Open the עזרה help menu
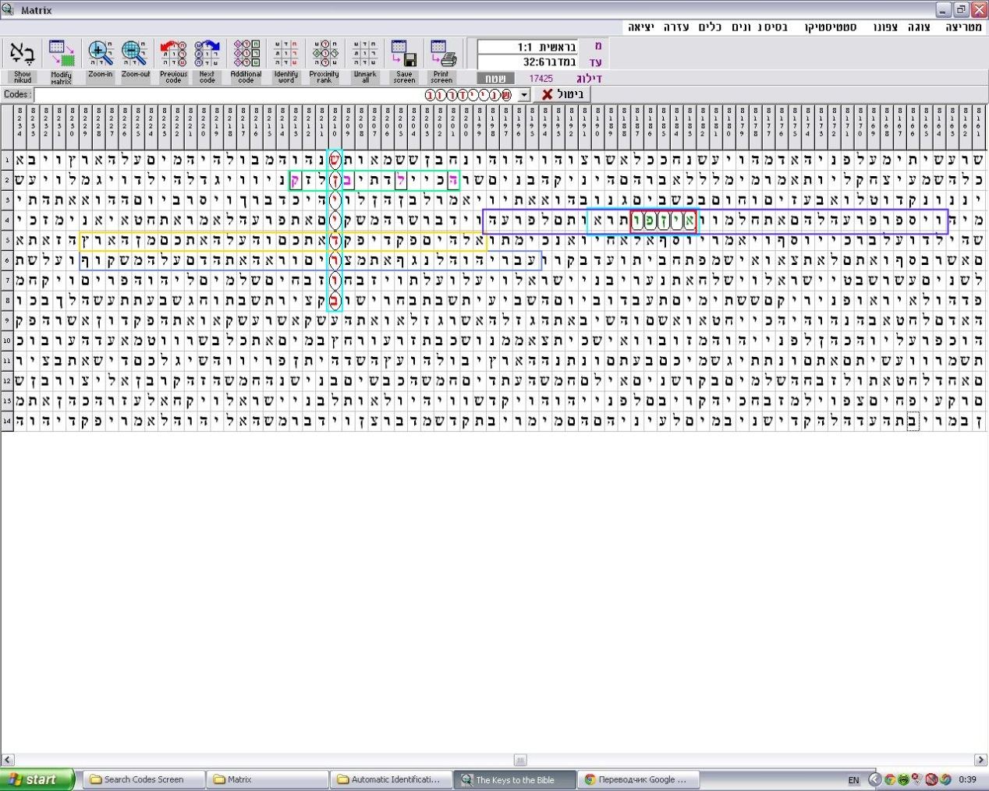The image size is (989, 791). coord(676,27)
